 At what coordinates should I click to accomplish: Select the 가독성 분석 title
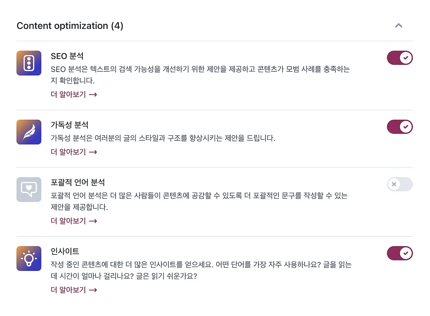[x=70, y=125]
